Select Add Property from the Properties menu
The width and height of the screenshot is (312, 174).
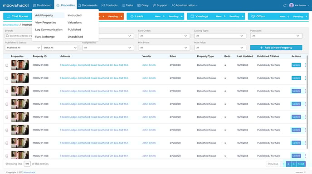44,15
